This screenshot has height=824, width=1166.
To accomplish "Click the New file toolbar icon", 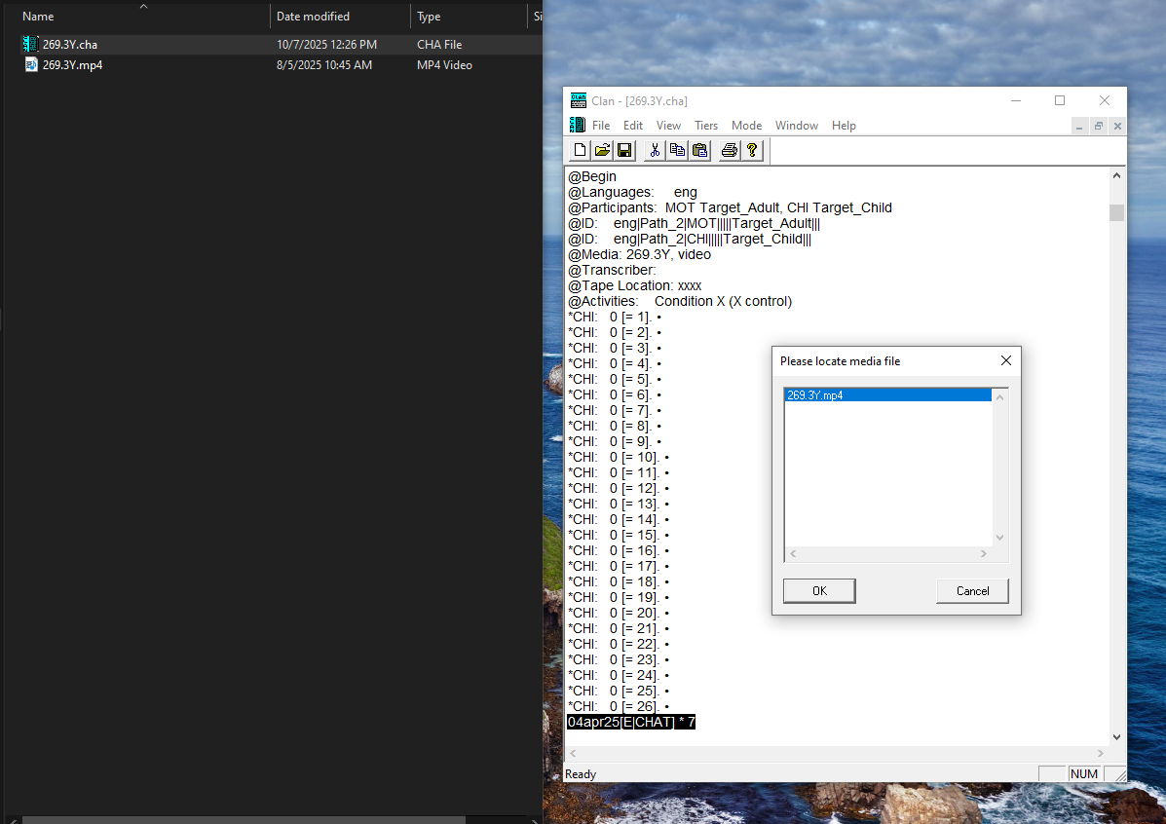I will pyautogui.click(x=580, y=150).
